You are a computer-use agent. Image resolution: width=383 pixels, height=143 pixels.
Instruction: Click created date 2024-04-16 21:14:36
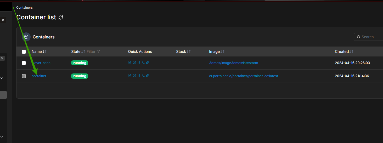(352, 76)
